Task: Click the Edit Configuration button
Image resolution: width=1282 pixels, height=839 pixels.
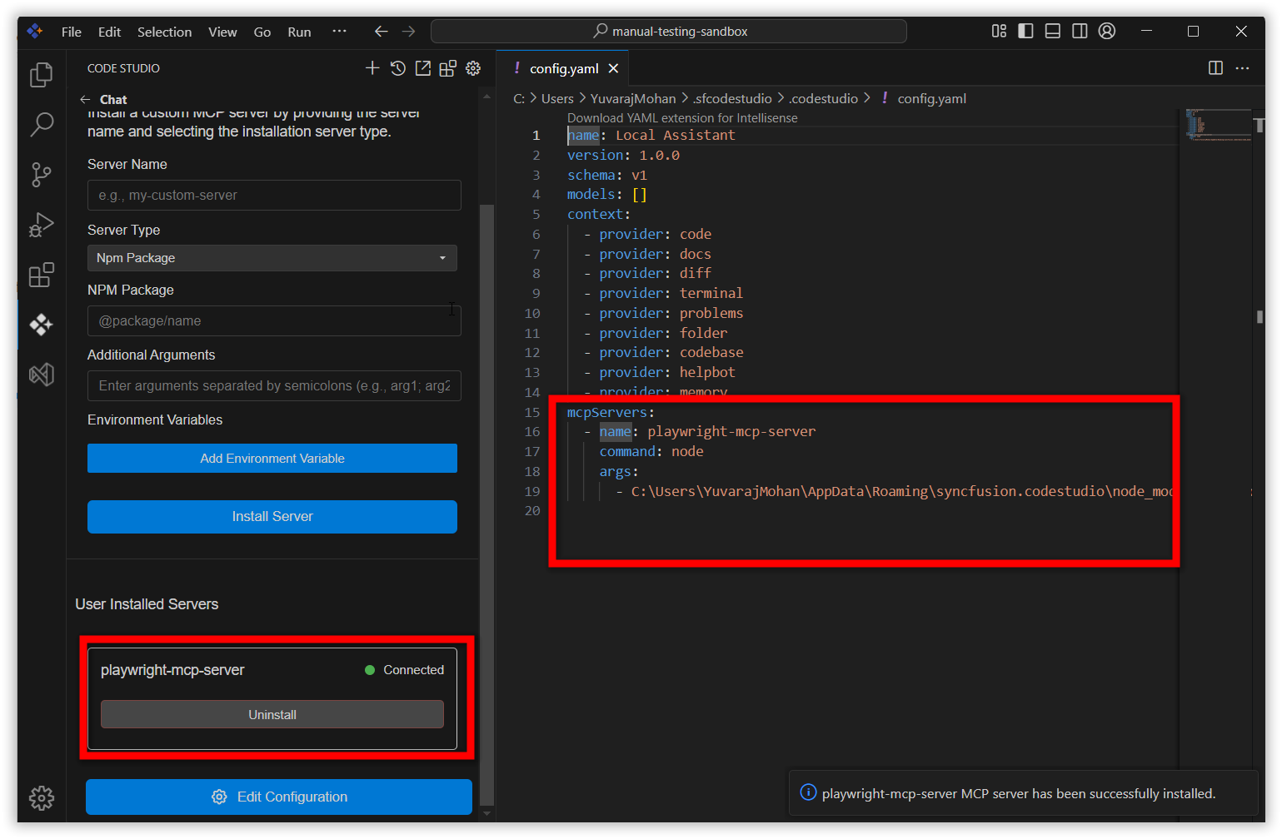Action: tap(279, 797)
